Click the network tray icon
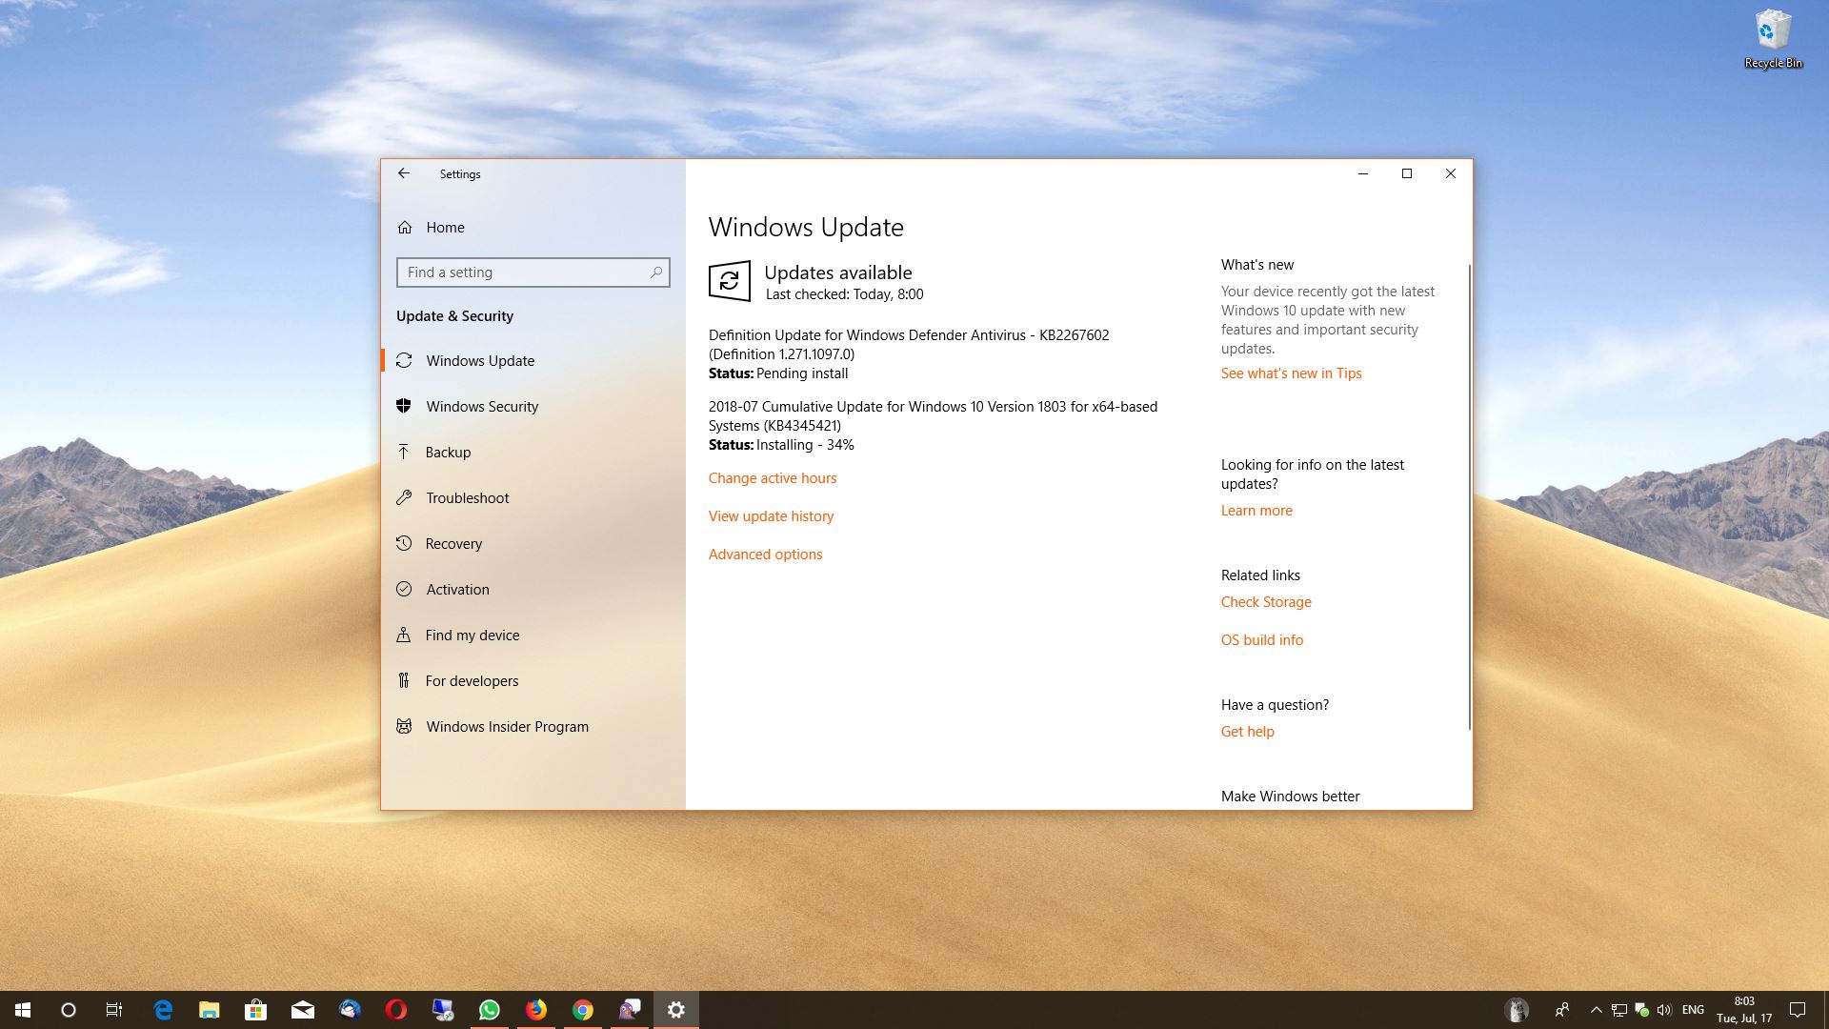Image resolution: width=1829 pixels, height=1029 pixels. (1618, 1010)
